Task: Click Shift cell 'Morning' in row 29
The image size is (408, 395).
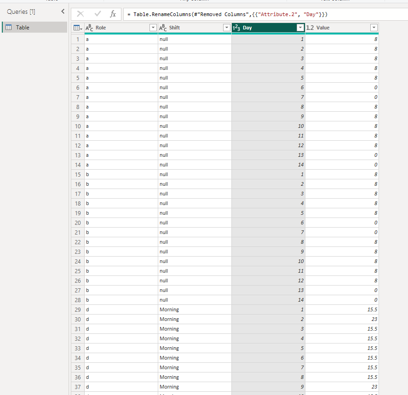Action: click(x=195, y=310)
